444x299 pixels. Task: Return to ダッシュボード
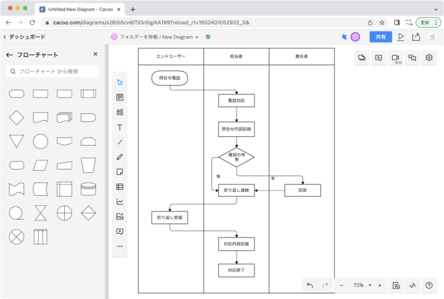(x=24, y=37)
